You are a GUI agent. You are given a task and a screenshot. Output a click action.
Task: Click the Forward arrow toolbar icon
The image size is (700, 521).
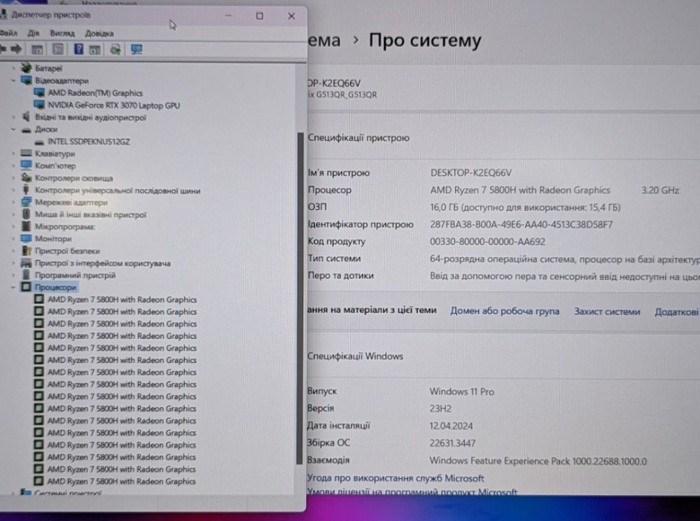click(15, 49)
